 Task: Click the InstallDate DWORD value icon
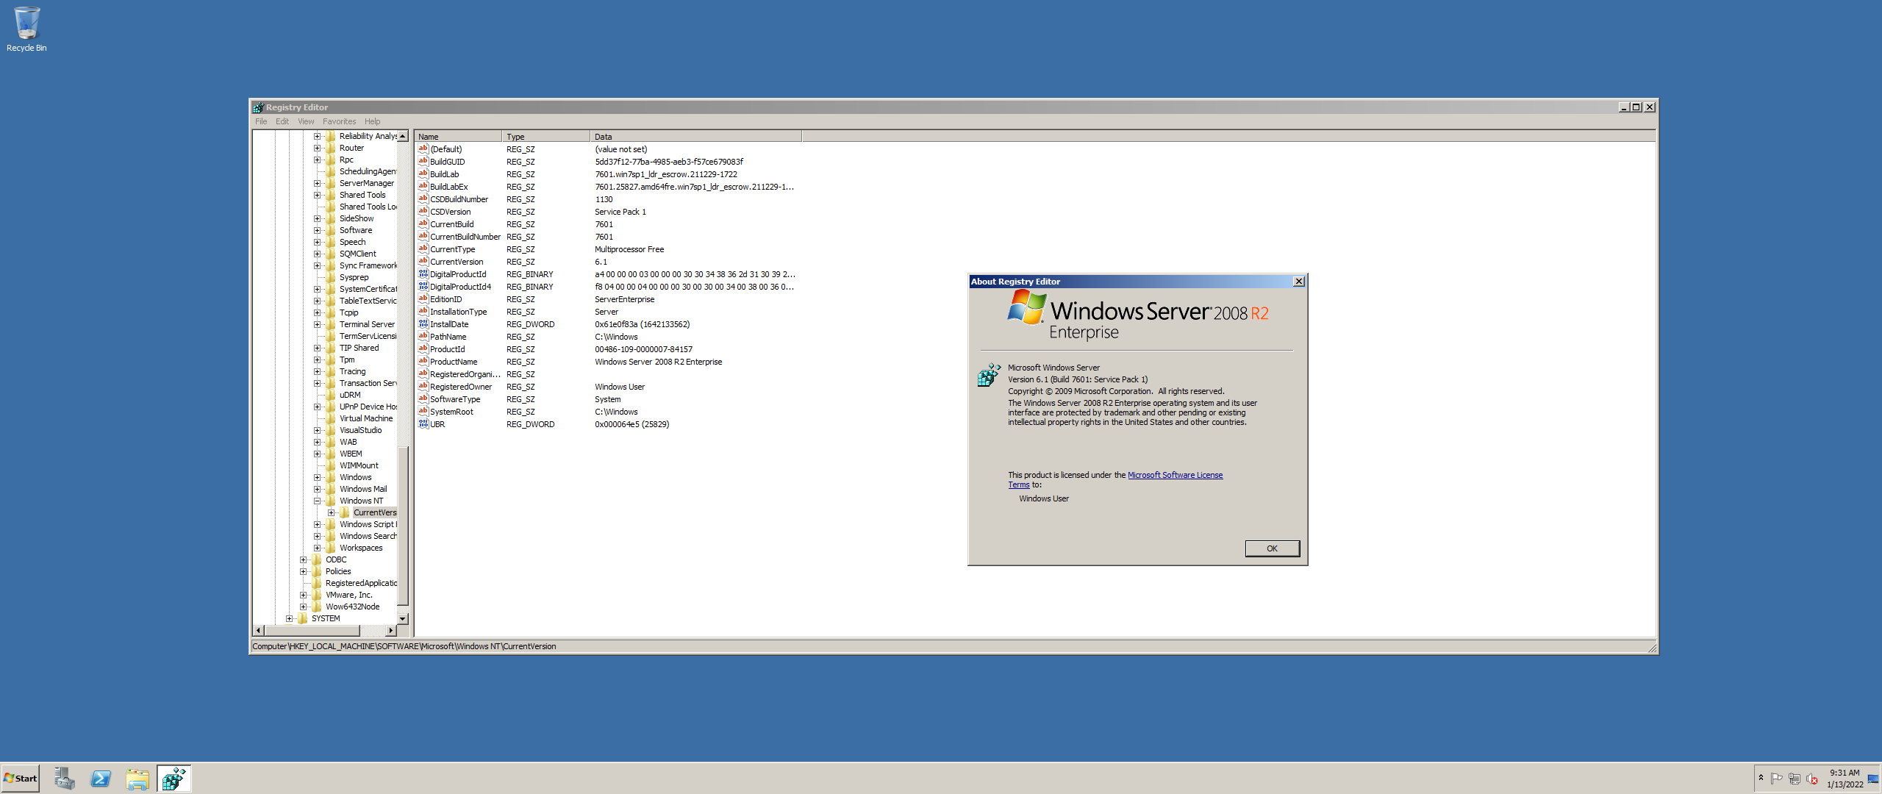423,323
